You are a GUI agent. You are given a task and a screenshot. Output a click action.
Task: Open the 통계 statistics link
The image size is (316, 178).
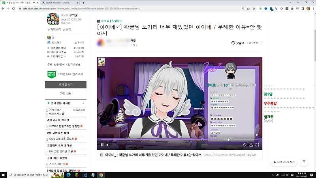67,30
